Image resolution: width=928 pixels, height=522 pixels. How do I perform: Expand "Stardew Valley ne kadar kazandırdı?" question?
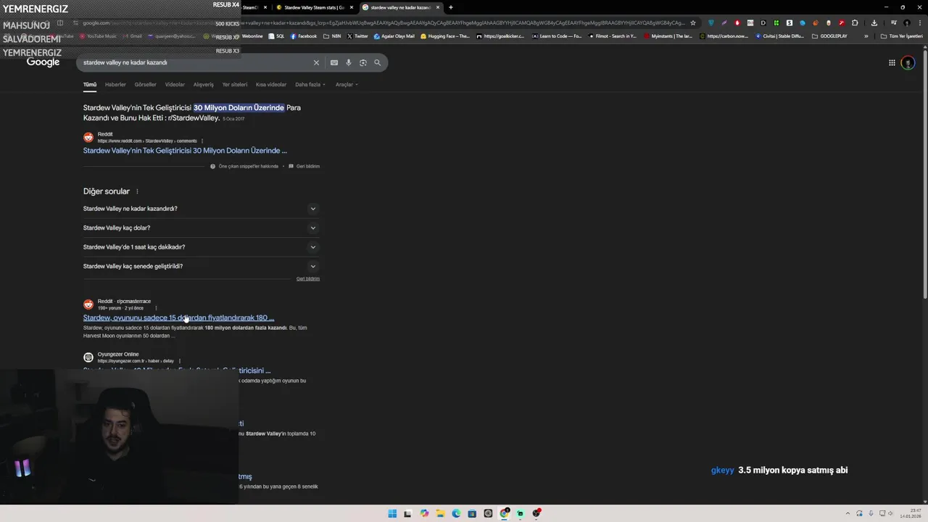pos(201,209)
